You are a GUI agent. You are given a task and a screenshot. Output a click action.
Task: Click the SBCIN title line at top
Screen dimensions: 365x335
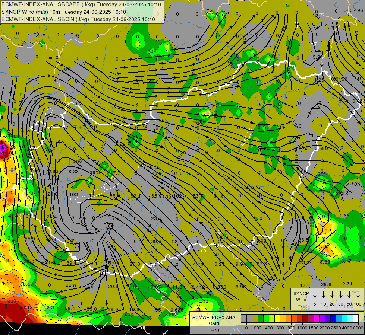[78, 19]
